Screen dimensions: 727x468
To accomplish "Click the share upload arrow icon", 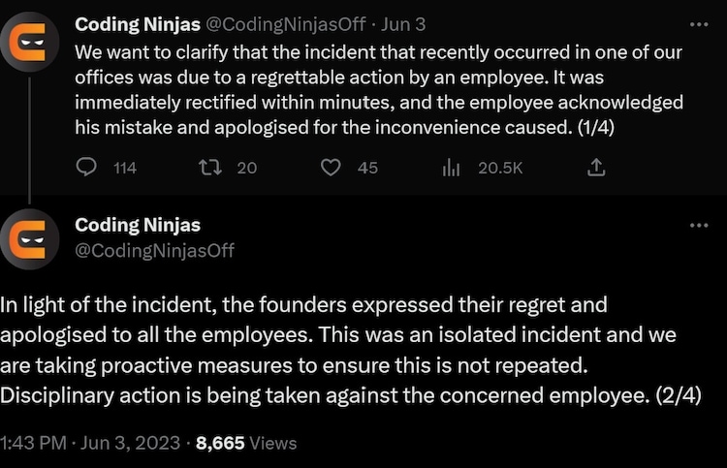I will pyautogui.click(x=596, y=168).
